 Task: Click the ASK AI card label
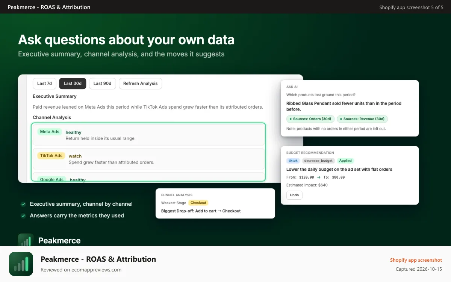[292, 87]
